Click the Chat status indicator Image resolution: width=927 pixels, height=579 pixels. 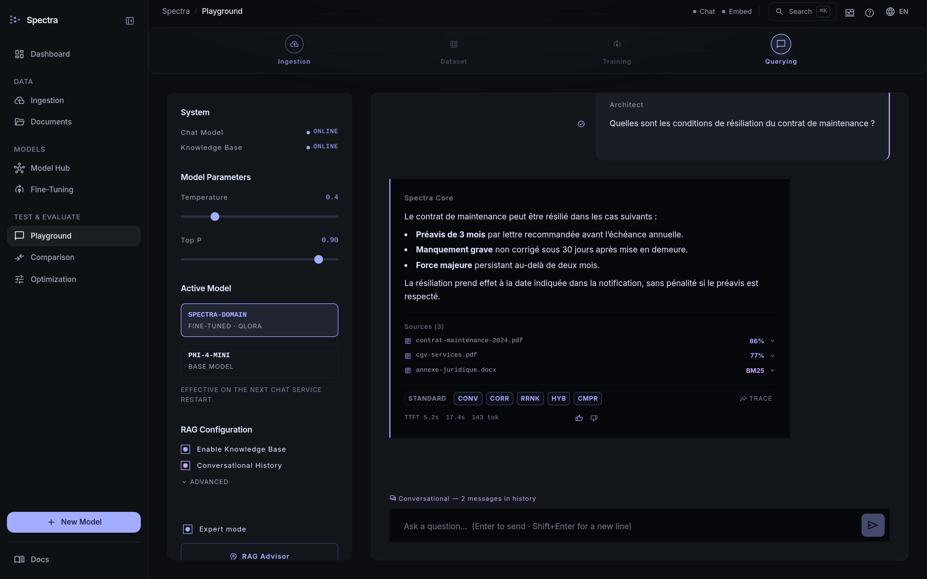pyautogui.click(x=704, y=12)
